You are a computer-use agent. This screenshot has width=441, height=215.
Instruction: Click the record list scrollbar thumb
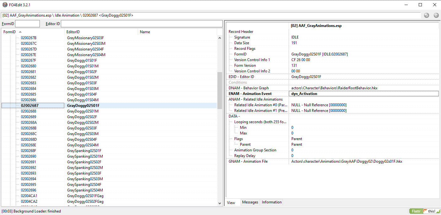[220, 91]
